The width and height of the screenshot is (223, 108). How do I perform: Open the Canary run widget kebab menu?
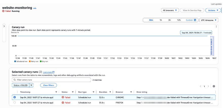[216, 27]
